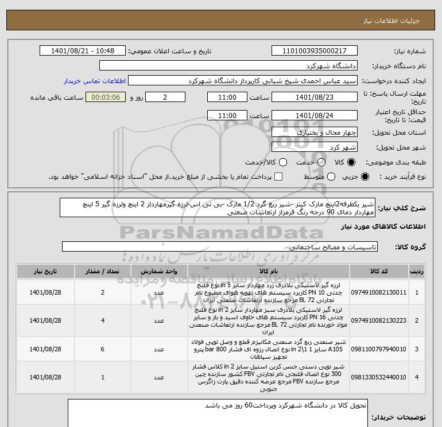Click the کد کالا column header

click(x=379, y=271)
